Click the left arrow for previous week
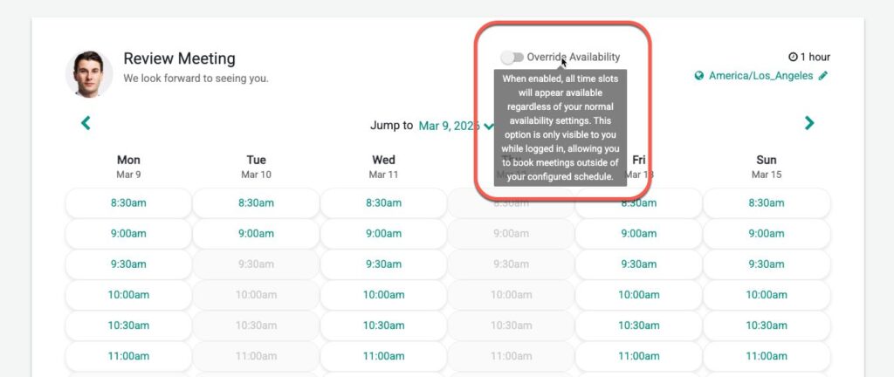The height and width of the screenshot is (377, 894). coord(86,123)
